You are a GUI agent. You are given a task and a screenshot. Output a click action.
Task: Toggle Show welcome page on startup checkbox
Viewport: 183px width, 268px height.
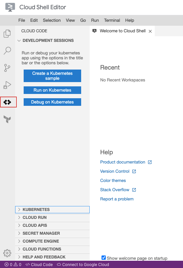(103, 257)
